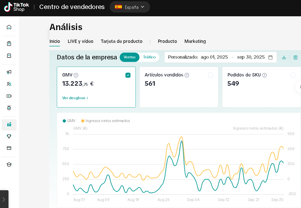The image size is (301, 208).
Task: Click the LIVE video camera sidebar icon
Action: coord(9,96)
